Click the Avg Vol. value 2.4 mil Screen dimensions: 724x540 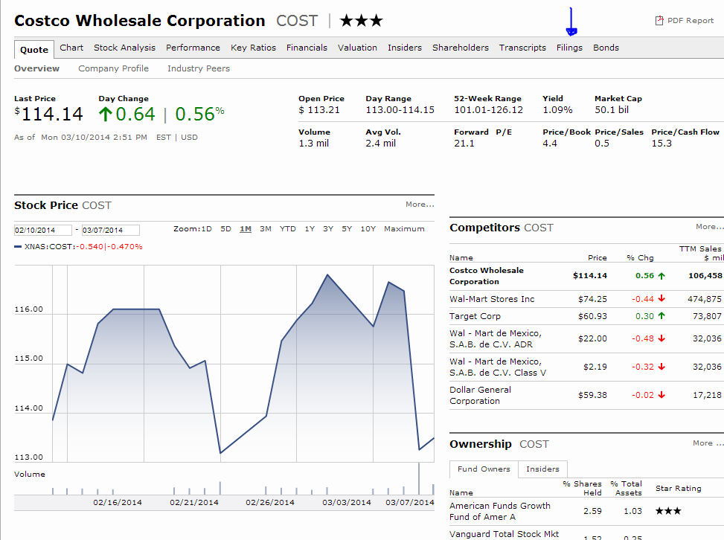(x=381, y=144)
